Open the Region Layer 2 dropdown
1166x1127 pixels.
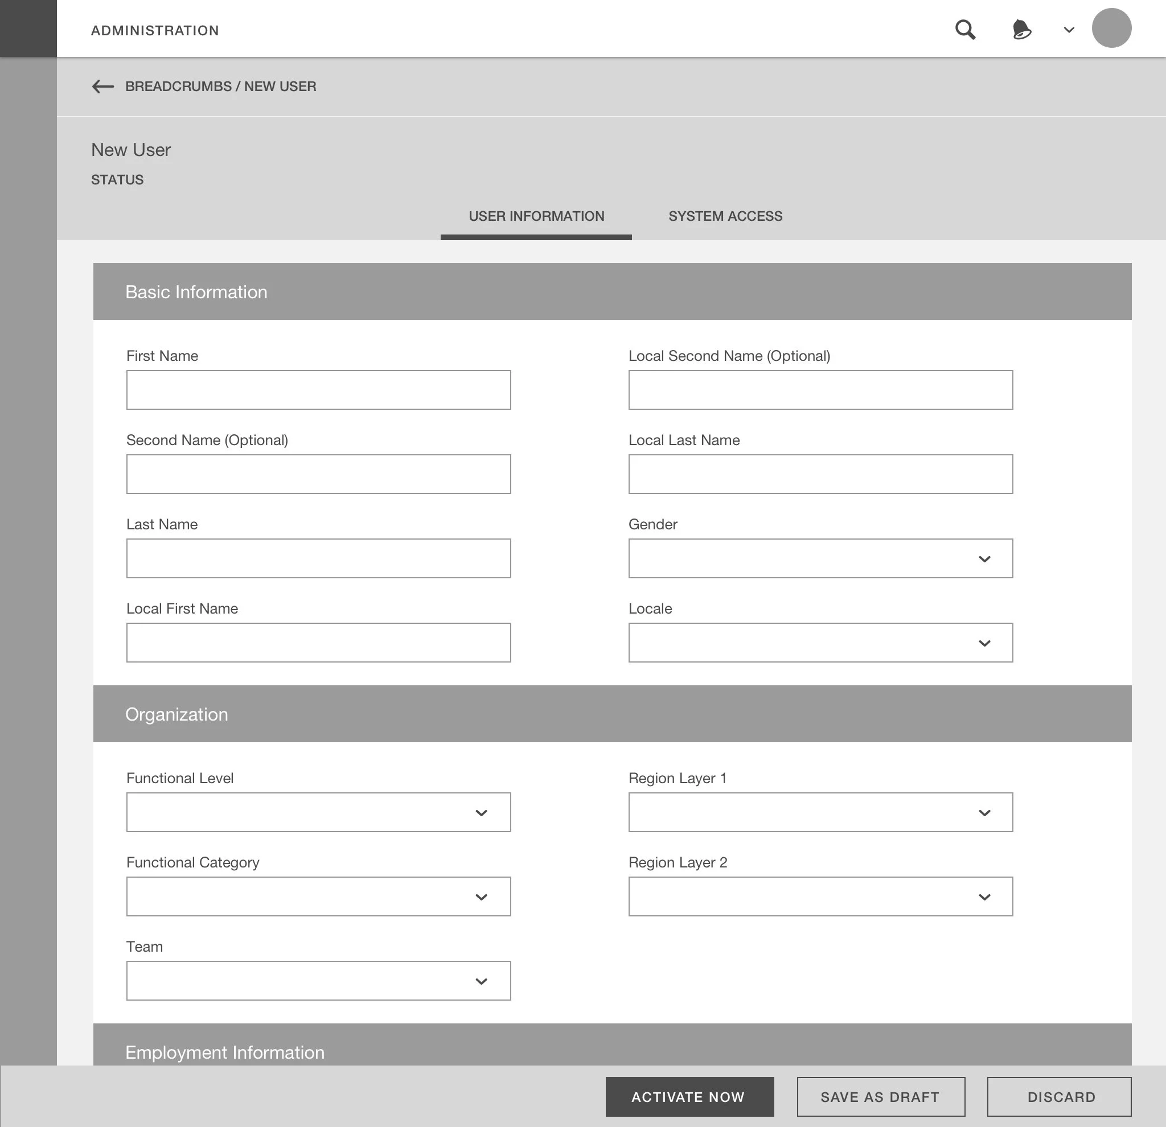(x=820, y=896)
